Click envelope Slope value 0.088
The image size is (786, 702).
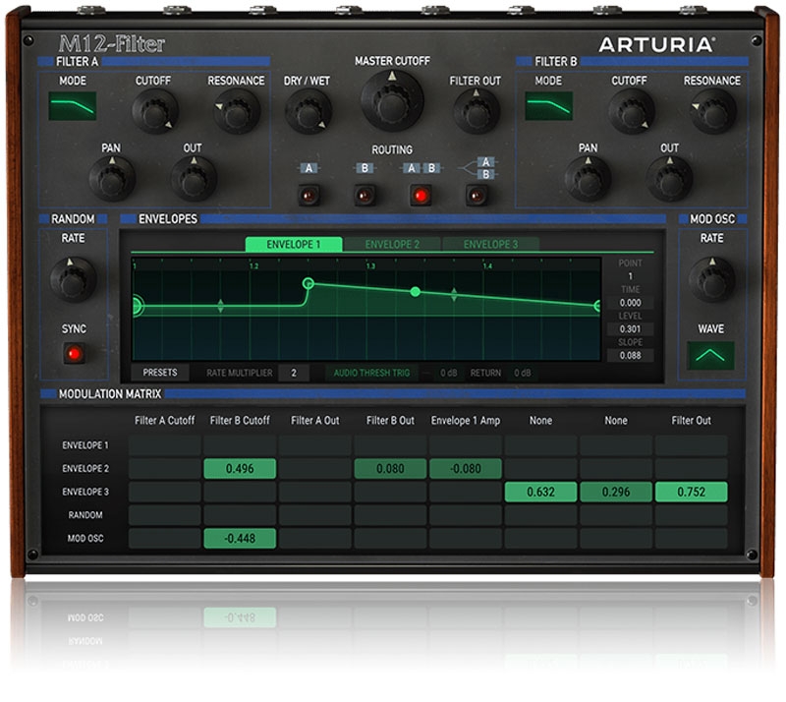(x=630, y=355)
